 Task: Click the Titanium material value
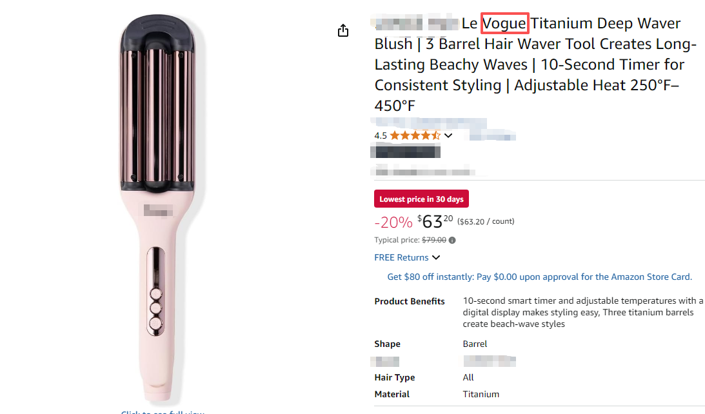click(x=481, y=394)
